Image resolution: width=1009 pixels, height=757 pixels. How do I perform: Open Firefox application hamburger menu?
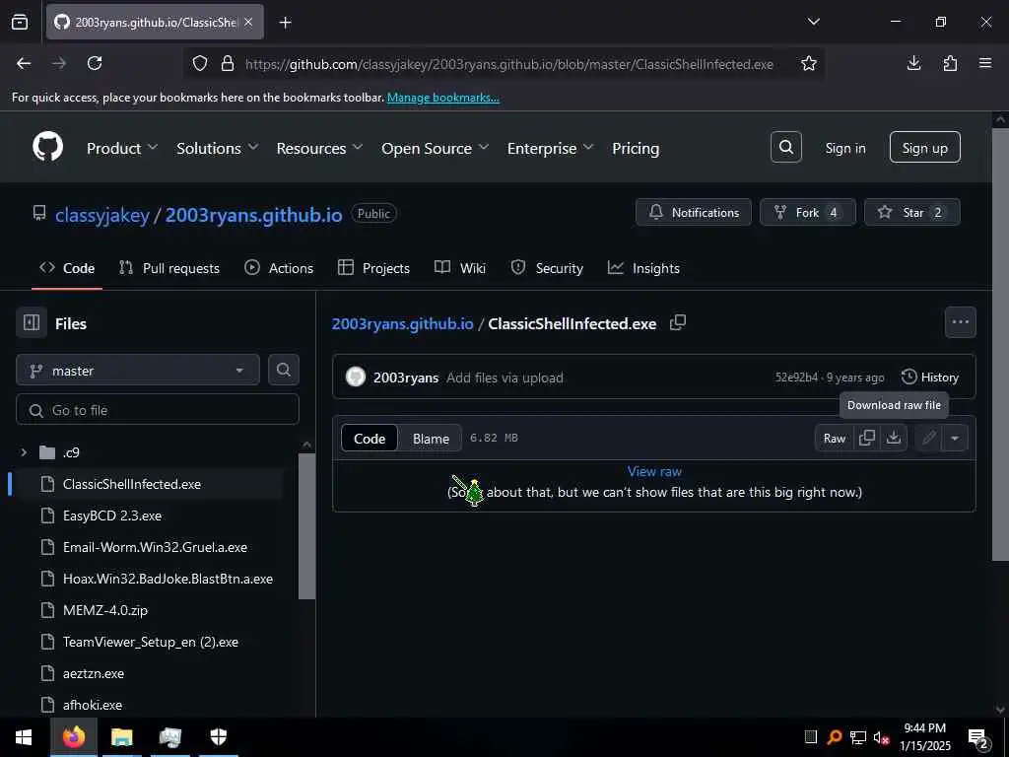[985, 63]
